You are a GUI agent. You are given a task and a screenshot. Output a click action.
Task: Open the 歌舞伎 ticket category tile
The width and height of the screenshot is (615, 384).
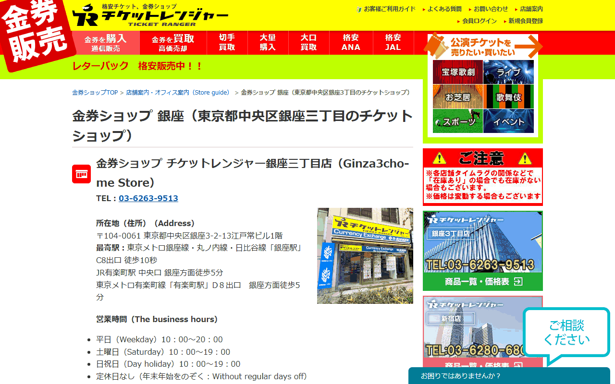click(508, 96)
